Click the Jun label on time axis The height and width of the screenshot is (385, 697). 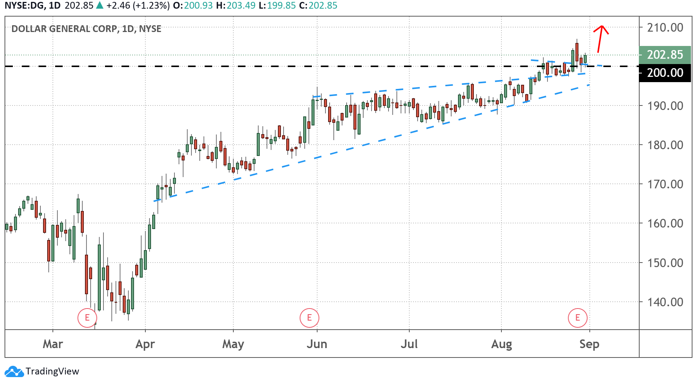pyautogui.click(x=317, y=344)
